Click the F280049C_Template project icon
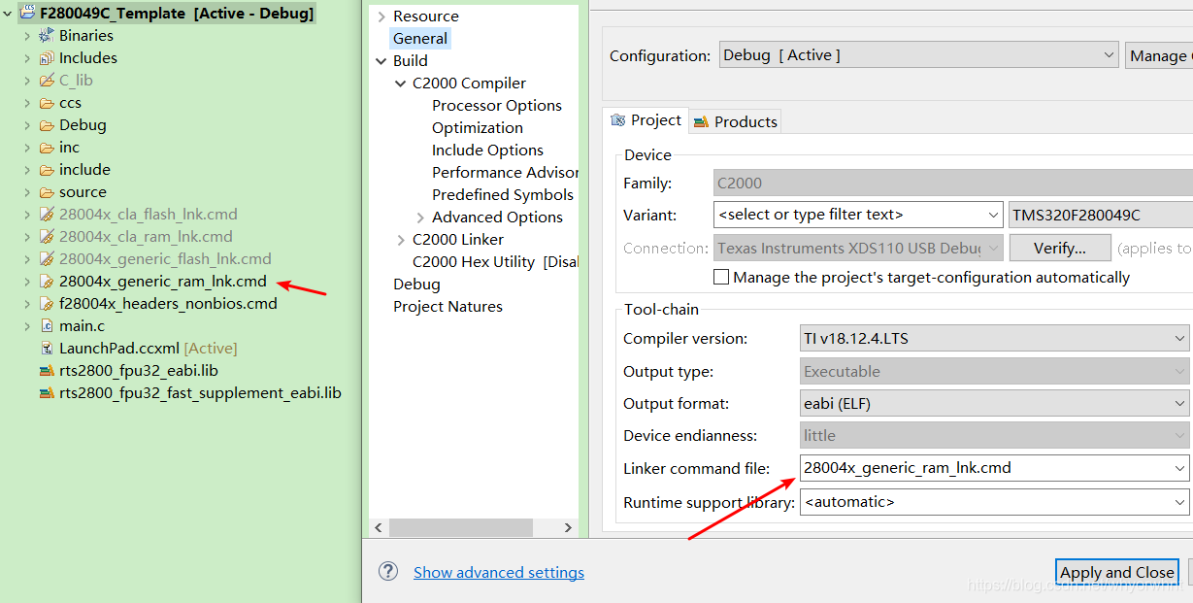The height and width of the screenshot is (603, 1193). [x=28, y=14]
